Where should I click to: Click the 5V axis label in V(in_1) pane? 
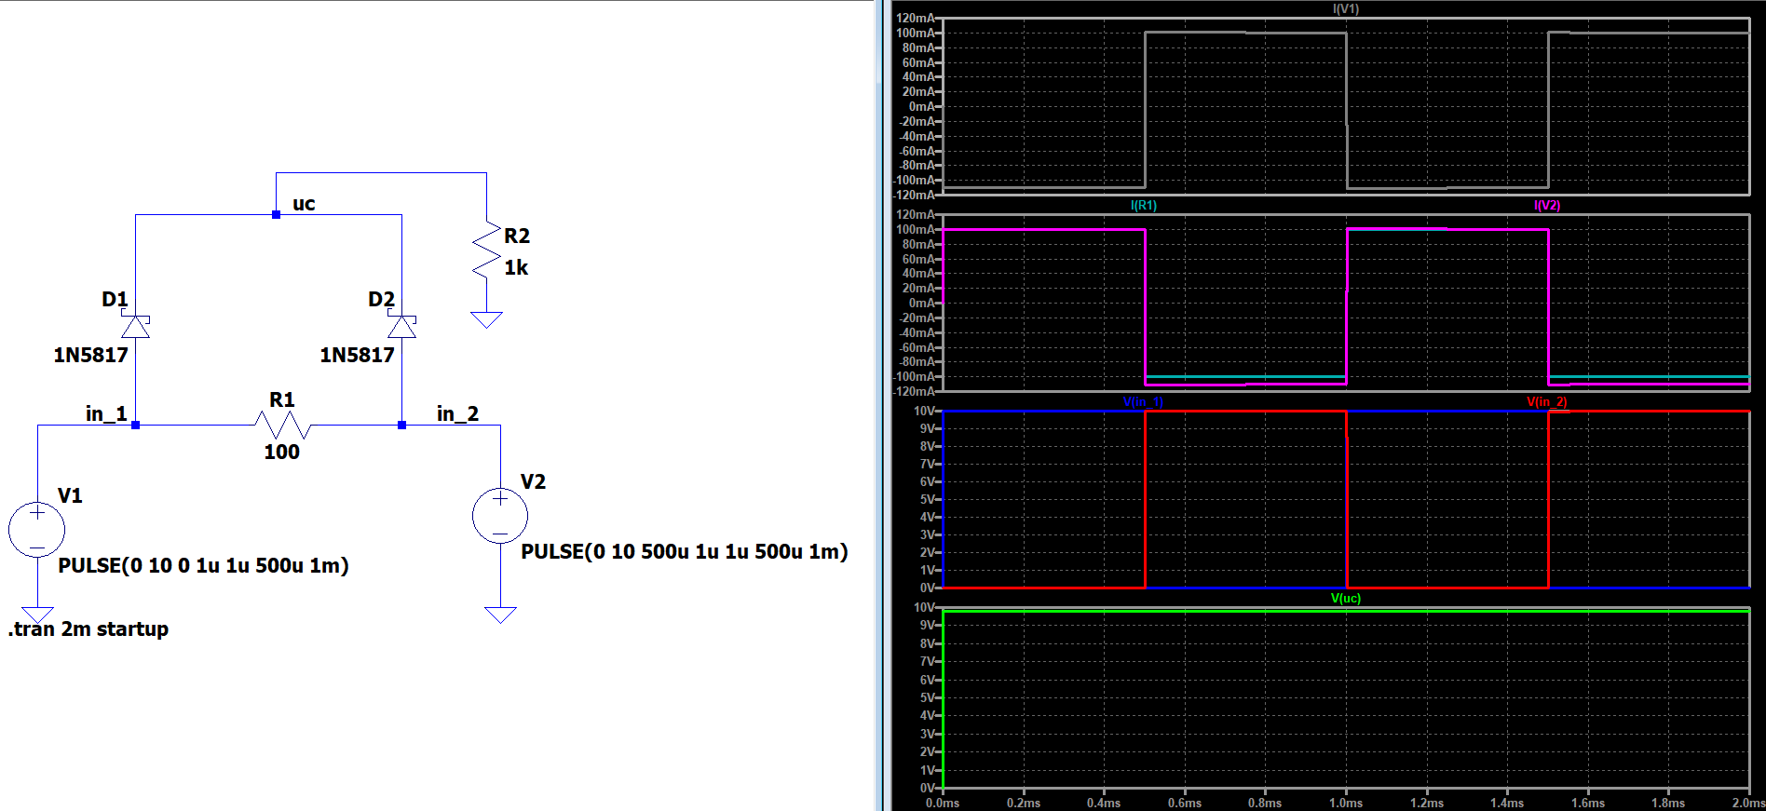point(928,499)
